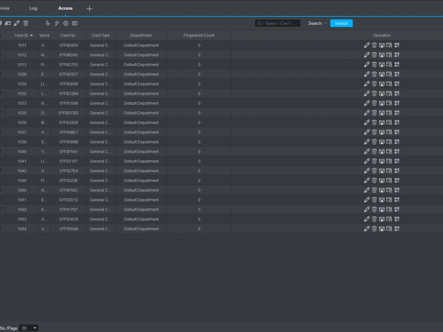
Task: Delete user 1064 with the trash icon
Action: click(374, 229)
